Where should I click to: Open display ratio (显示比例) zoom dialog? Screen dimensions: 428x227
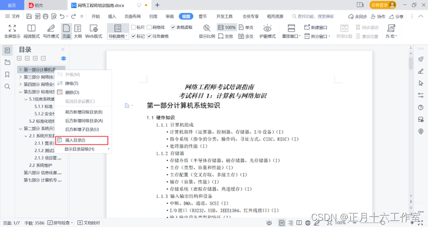point(206,31)
